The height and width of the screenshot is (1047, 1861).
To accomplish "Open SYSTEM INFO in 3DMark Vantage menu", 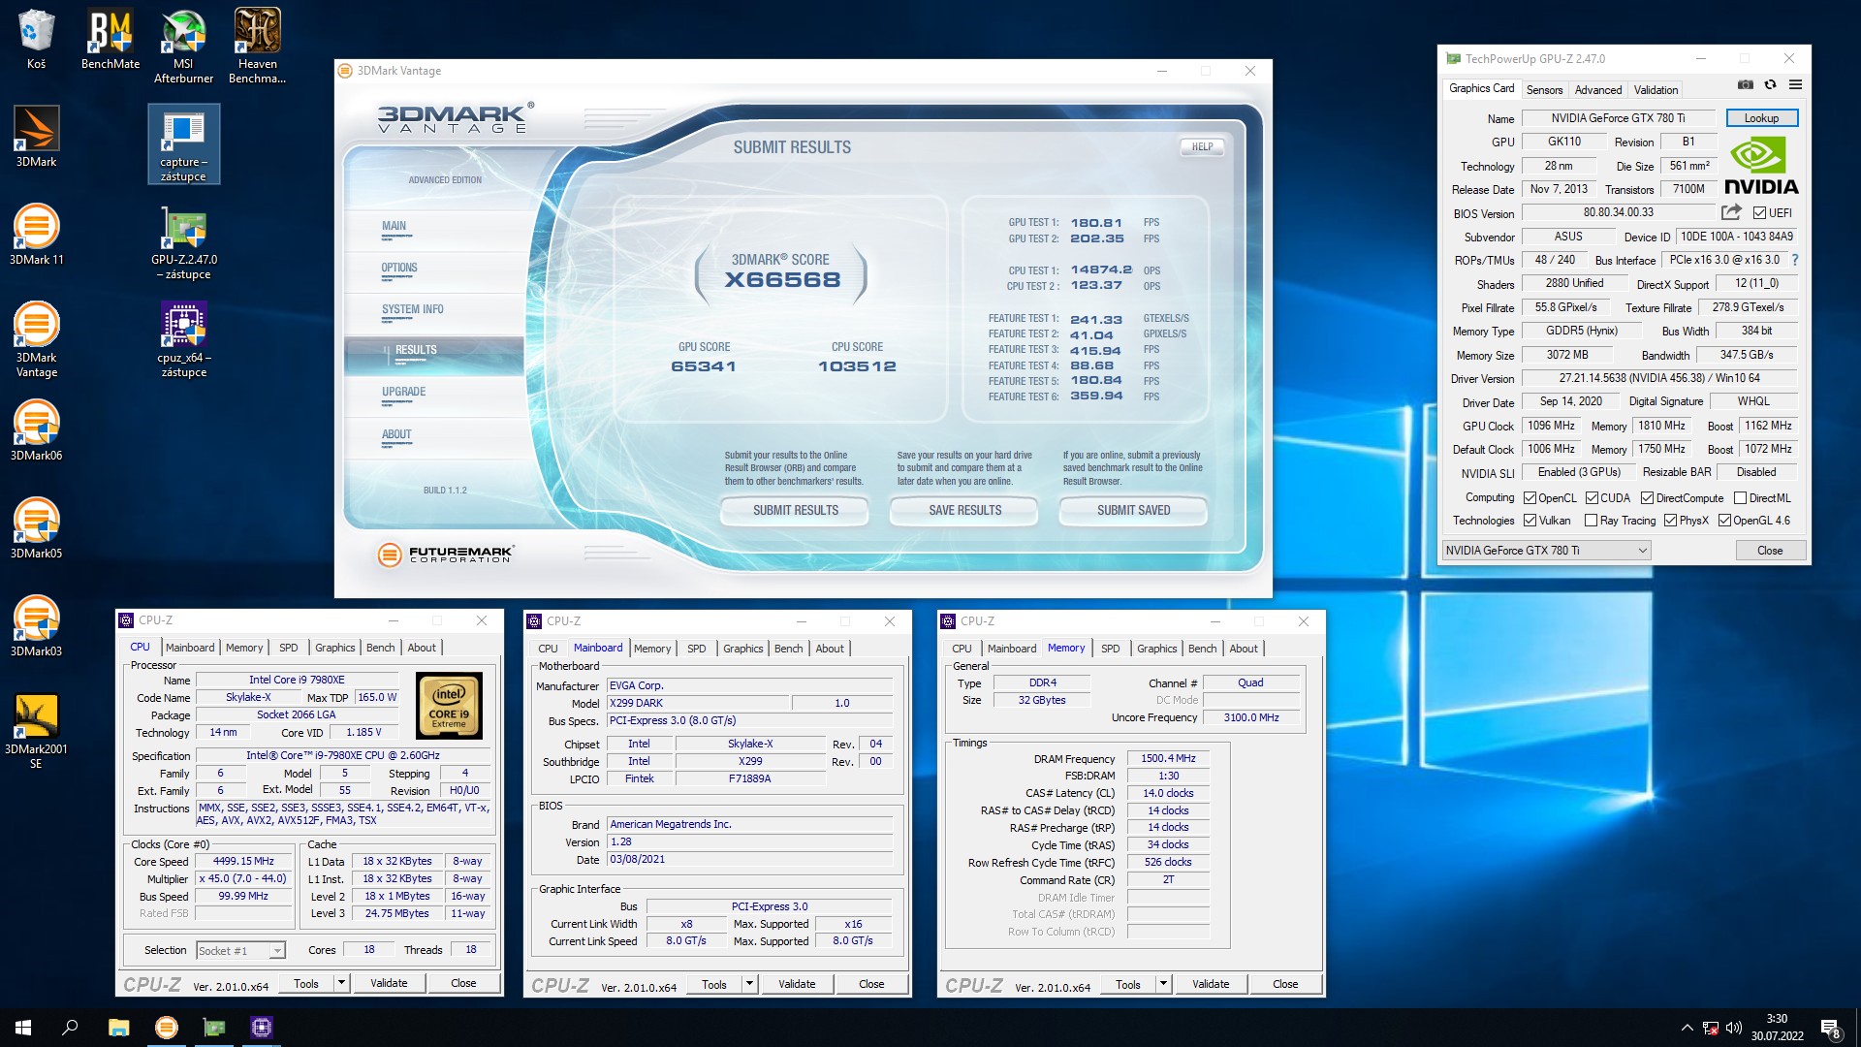I will pos(413,309).
